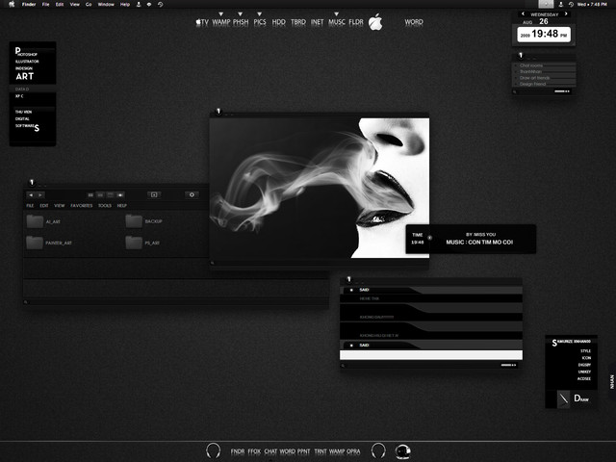The image size is (616, 462).
Task: Click the Apple logo in top launcher
Action: pos(375,21)
